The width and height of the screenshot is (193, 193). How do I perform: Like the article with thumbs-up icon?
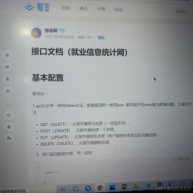[x=7, y=55]
